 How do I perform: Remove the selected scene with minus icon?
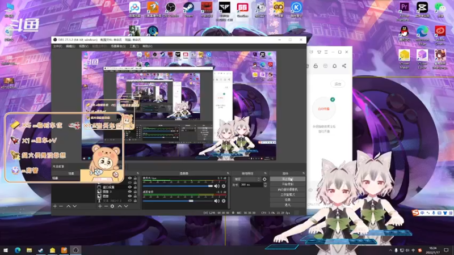click(x=61, y=206)
